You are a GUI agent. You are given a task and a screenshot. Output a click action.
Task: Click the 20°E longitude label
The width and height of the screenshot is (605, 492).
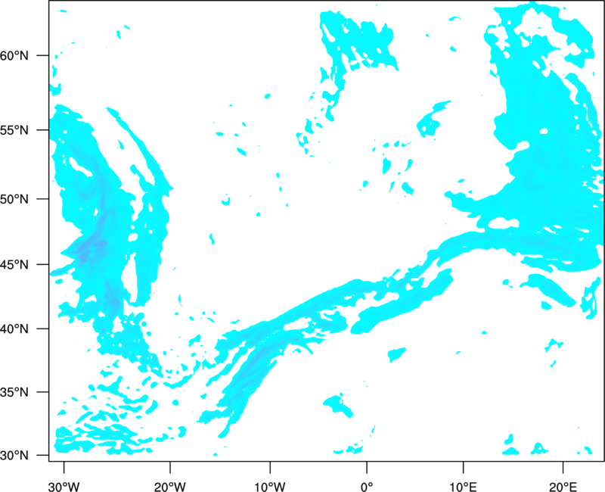[563, 487]
